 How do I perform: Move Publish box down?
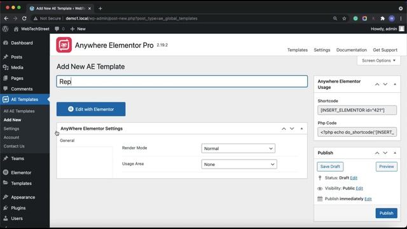coord(385,153)
